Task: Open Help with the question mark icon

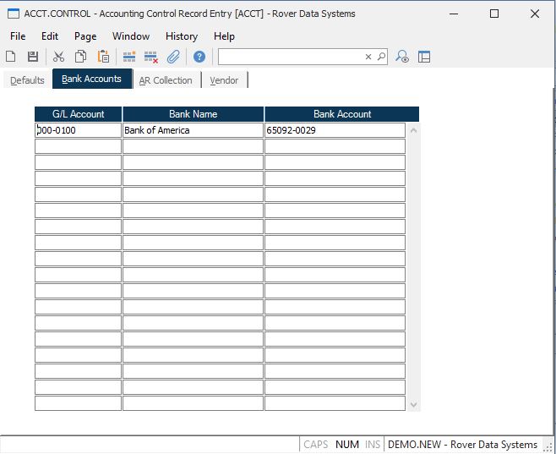Action: (x=199, y=57)
